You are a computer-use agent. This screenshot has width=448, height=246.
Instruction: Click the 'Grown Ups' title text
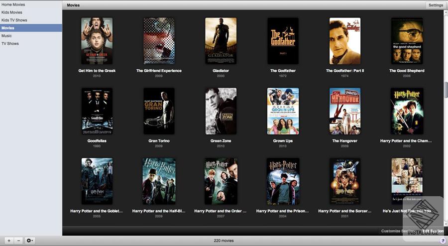tap(283, 141)
